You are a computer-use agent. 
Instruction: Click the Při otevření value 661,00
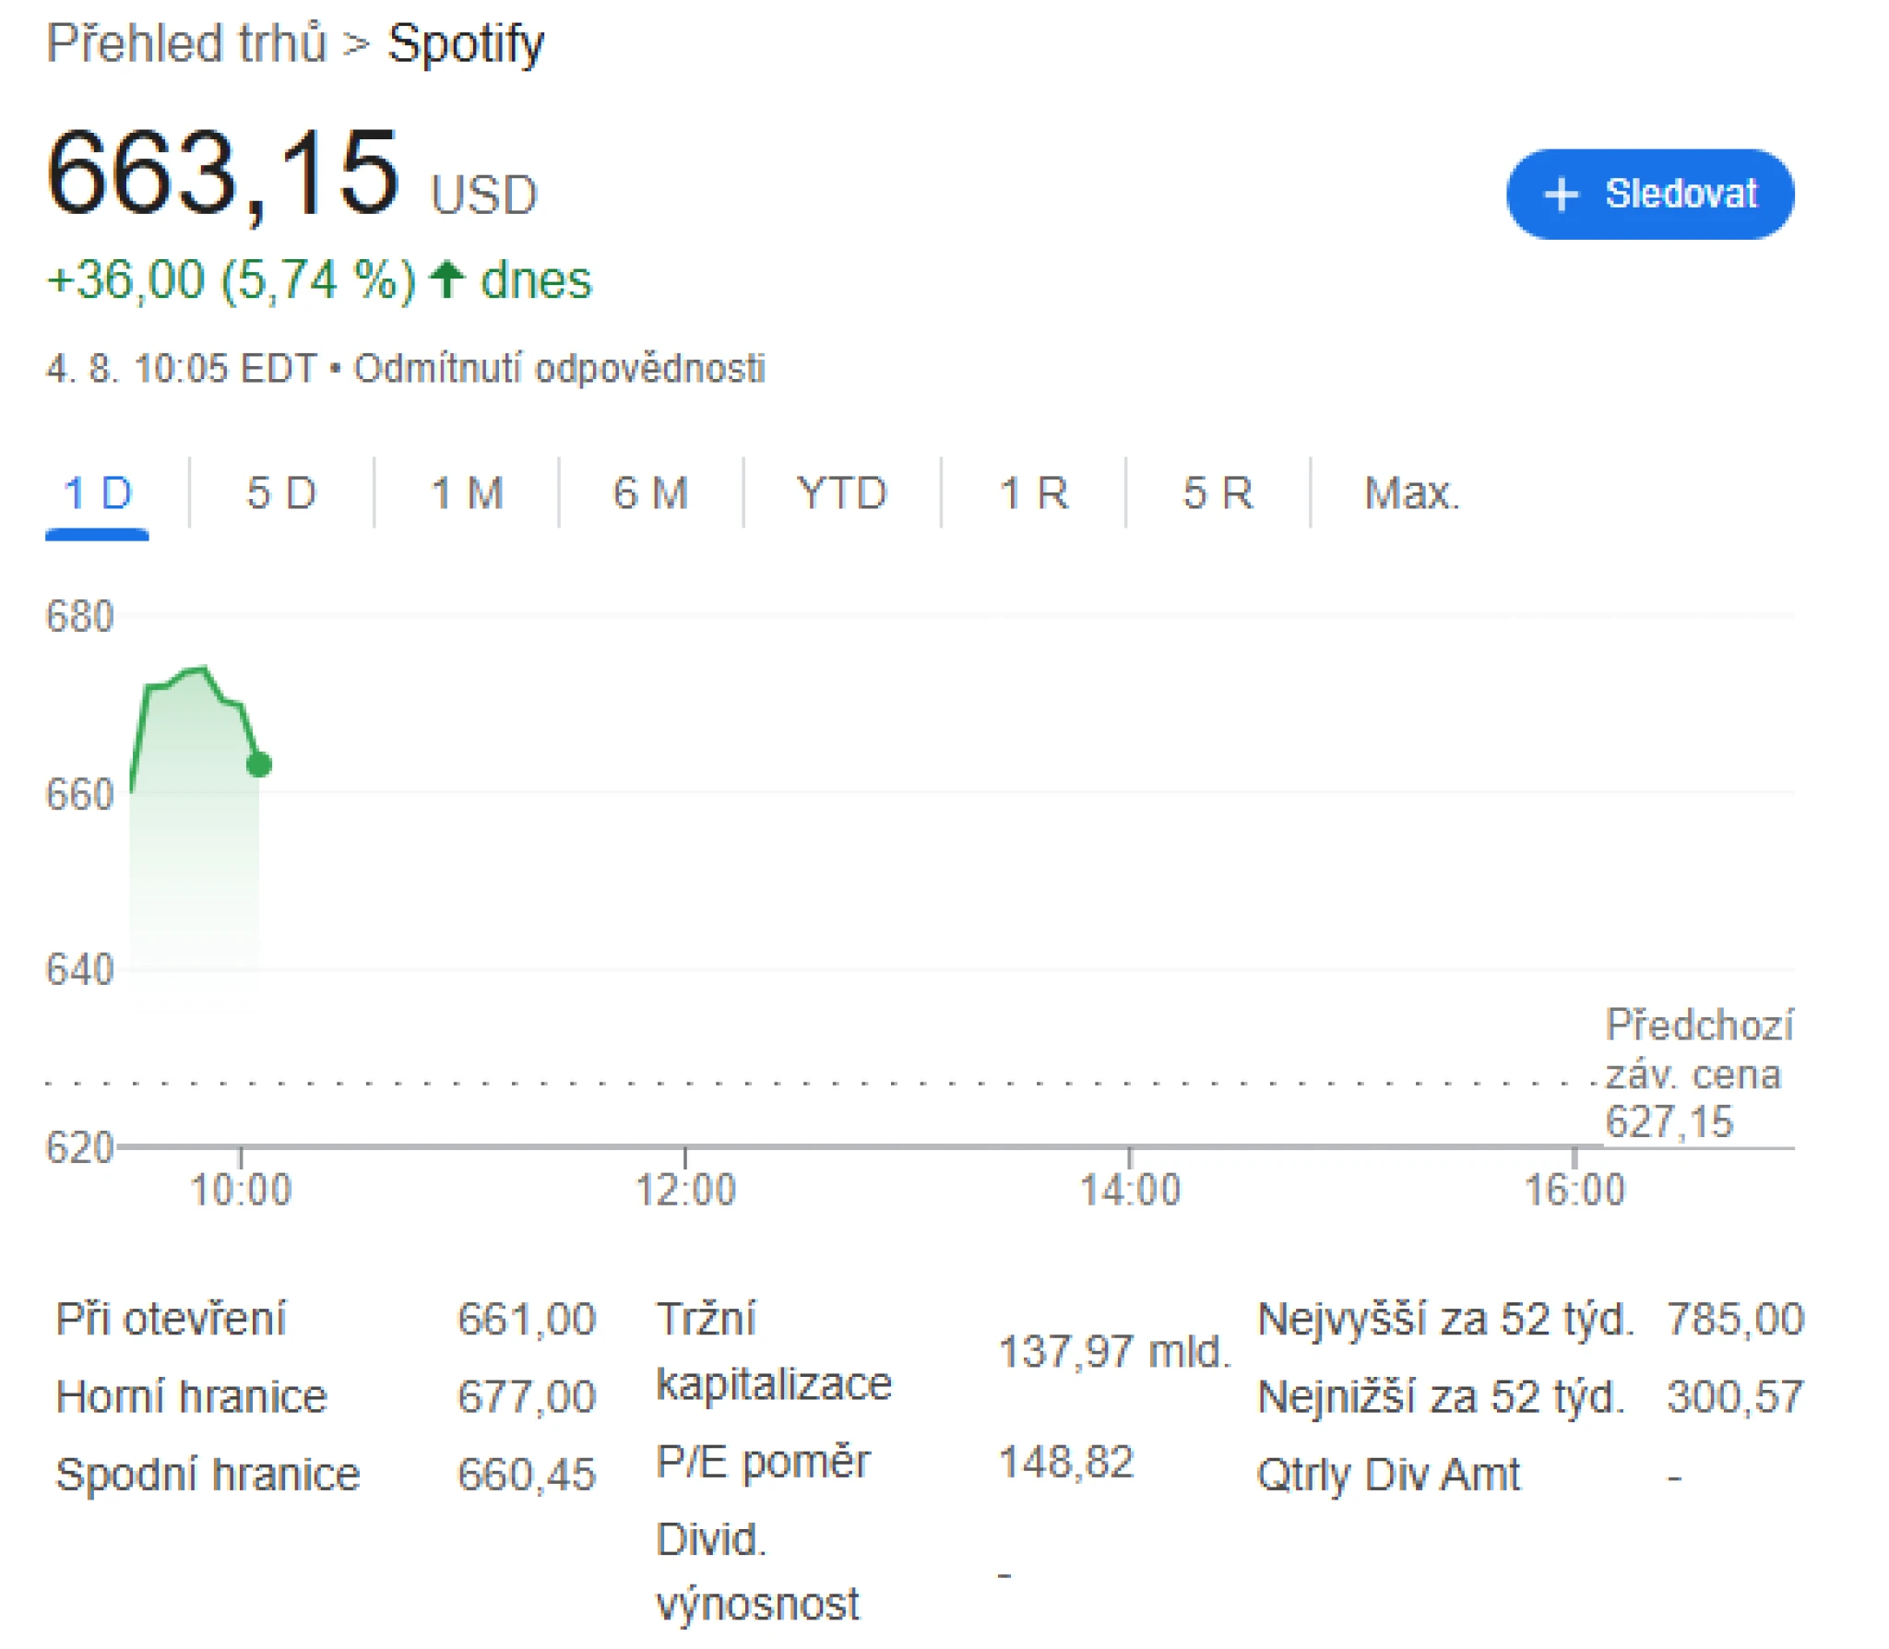point(527,1319)
